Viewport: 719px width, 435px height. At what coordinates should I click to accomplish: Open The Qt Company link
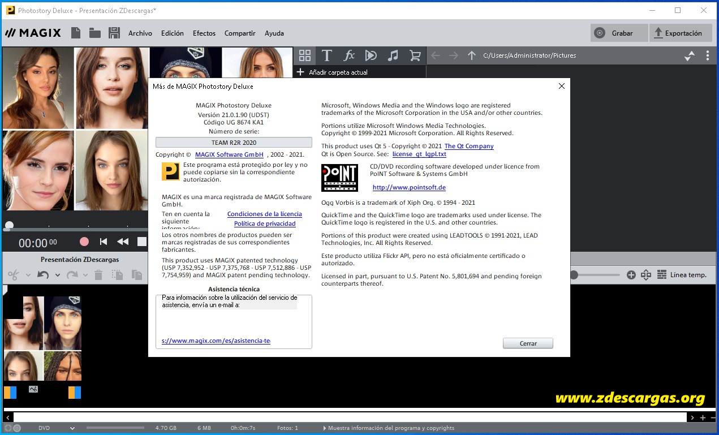(469, 146)
